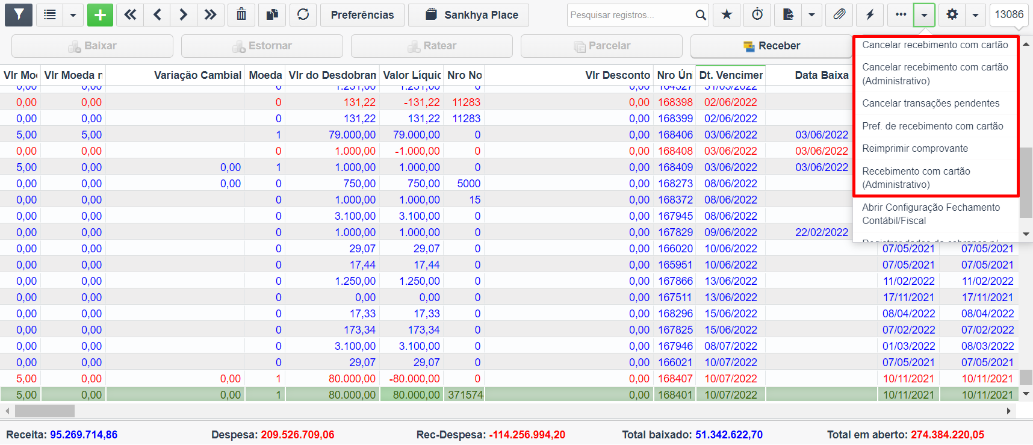Add new record with green plus
This screenshot has width=1033, height=445.
point(100,15)
